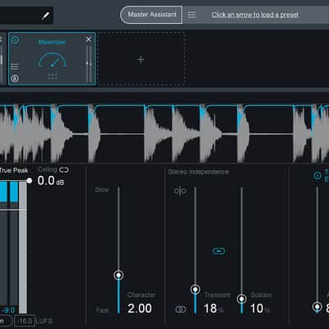
Task: Click the 'Fast' character label
Action: click(x=103, y=310)
